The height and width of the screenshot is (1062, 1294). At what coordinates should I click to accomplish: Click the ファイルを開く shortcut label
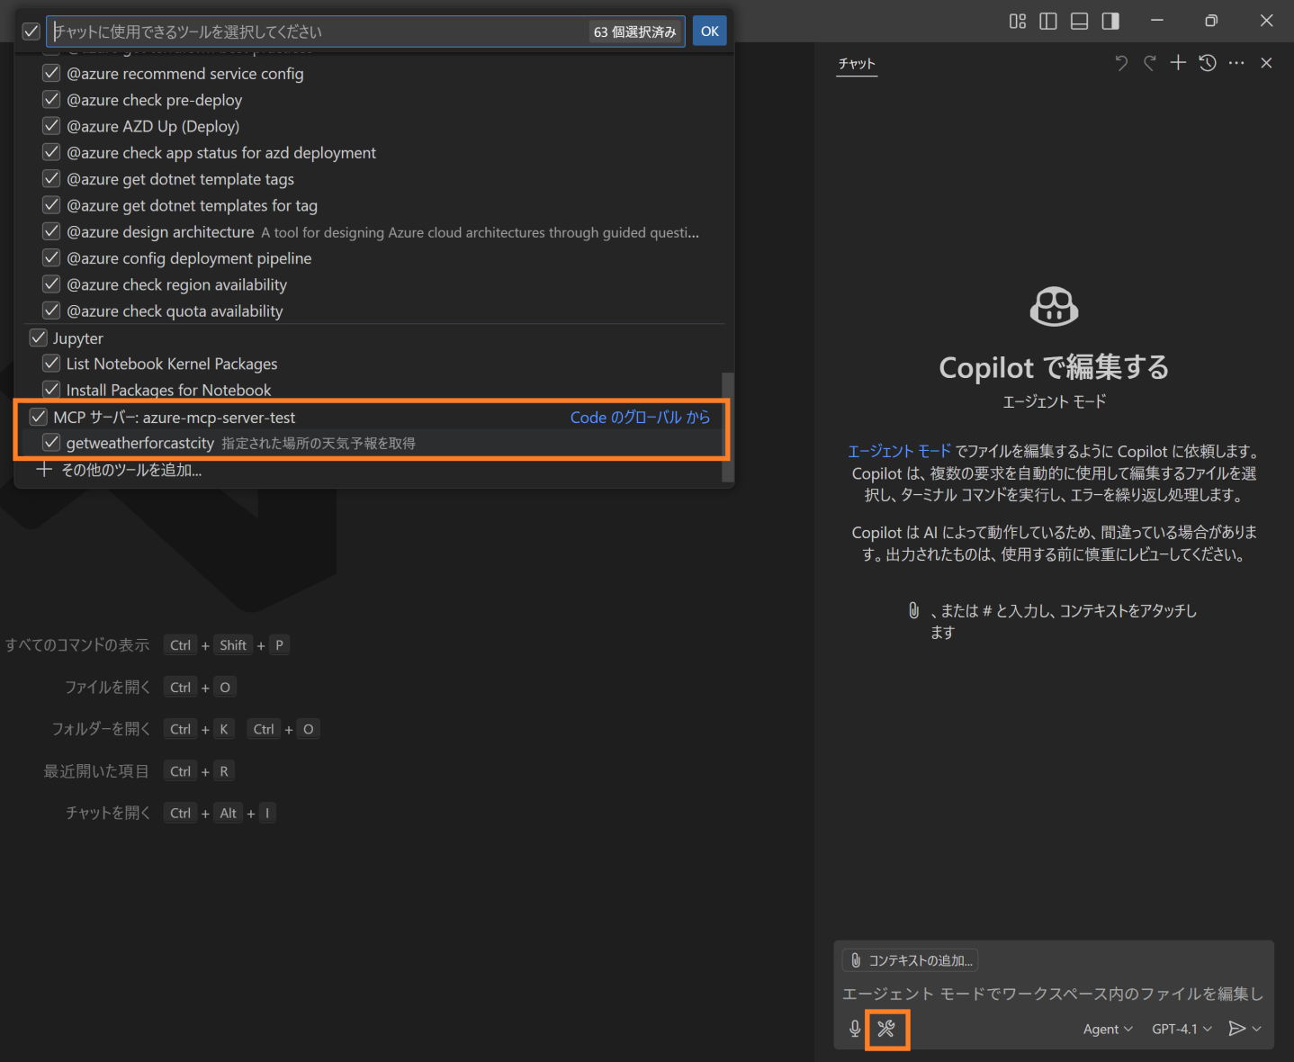coord(107,688)
